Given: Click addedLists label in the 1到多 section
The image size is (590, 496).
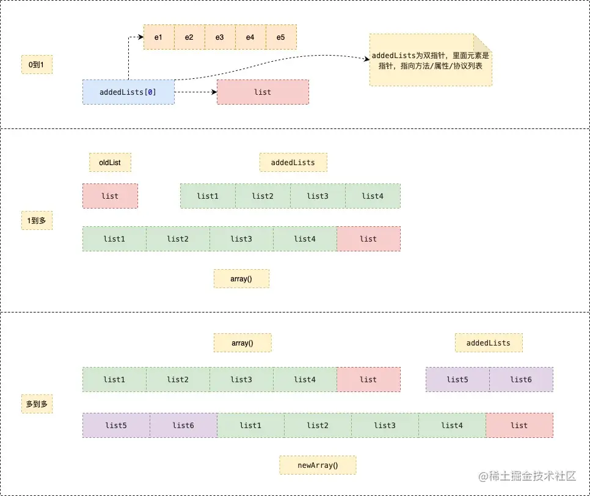Looking at the screenshot, I should (293, 163).
